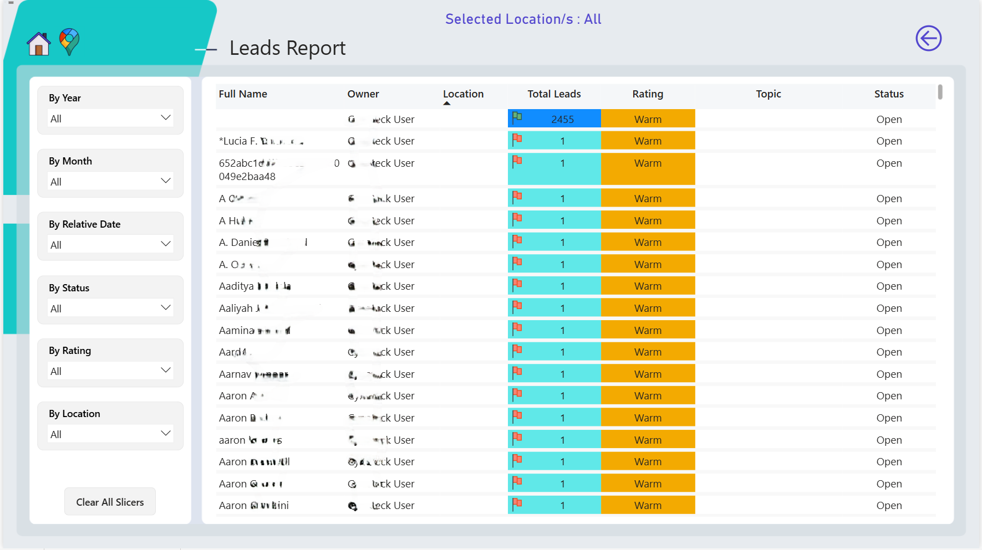
Task: Click the Warm rating cell in first row
Action: (648, 119)
